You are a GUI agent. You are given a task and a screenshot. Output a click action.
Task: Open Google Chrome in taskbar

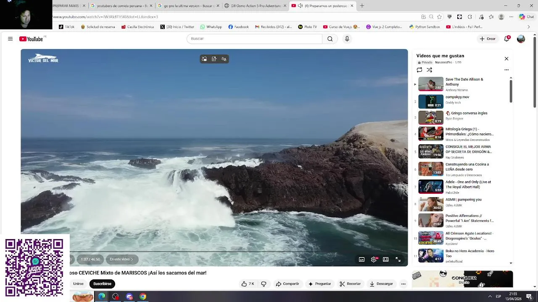tap(143, 297)
